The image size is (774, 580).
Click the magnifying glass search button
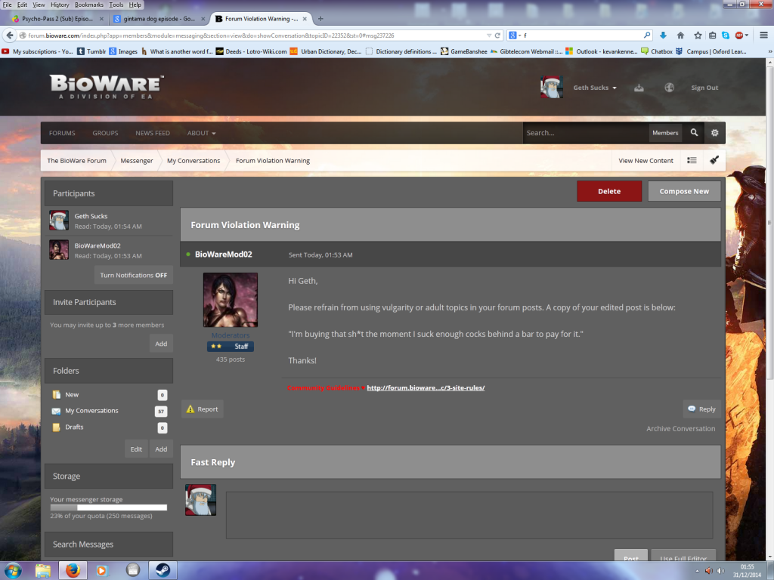point(694,133)
